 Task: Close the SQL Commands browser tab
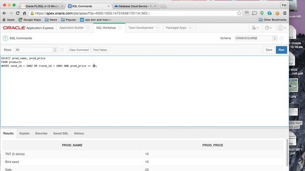[109, 6]
